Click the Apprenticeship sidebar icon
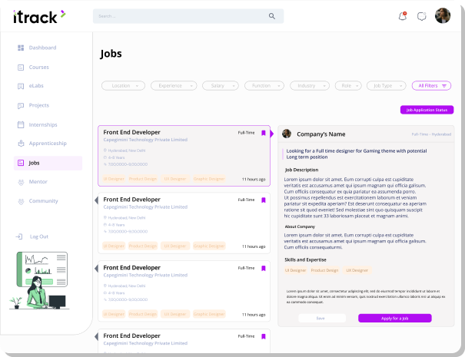Viewport: 465px width, 357px height. pos(21,144)
